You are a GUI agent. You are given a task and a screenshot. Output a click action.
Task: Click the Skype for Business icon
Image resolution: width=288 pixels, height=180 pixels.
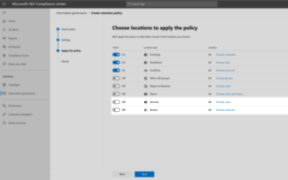pyautogui.click(x=146, y=86)
